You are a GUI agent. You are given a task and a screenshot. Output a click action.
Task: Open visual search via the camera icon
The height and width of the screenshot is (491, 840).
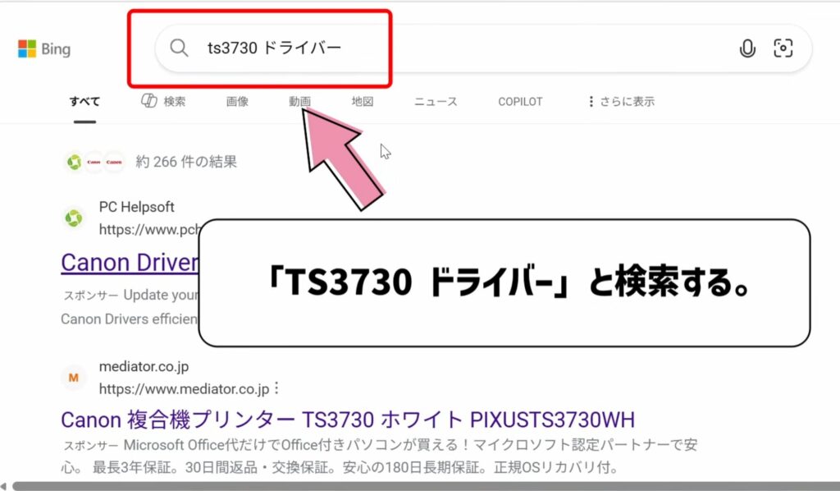784,48
